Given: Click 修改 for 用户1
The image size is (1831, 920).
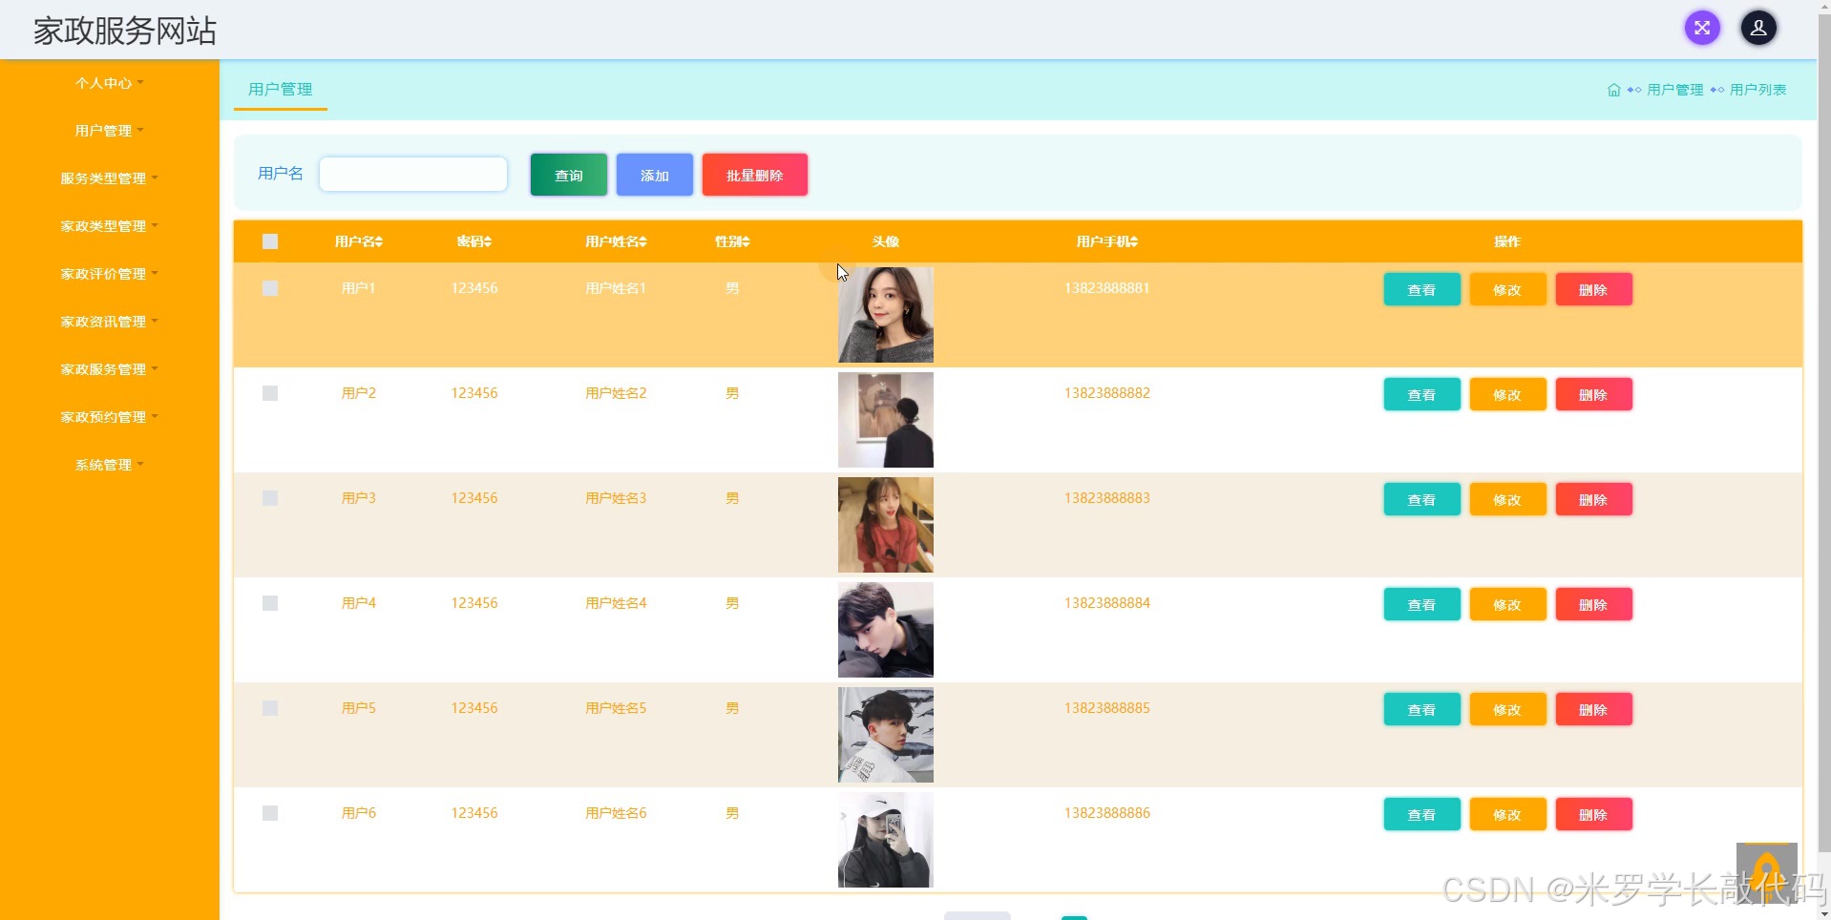Looking at the screenshot, I should pyautogui.click(x=1507, y=289).
